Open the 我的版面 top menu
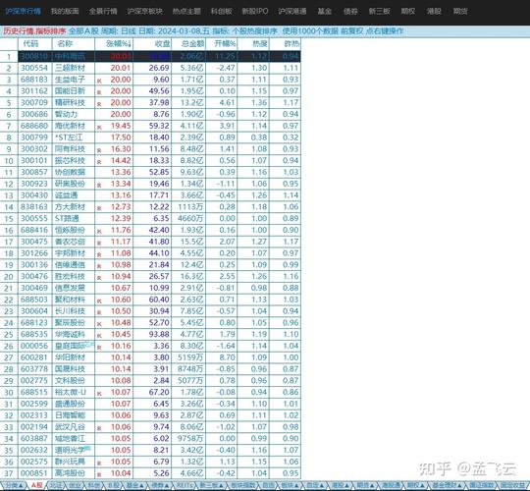Image resolution: width=530 pixels, height=491 pixels. [65, 11]
